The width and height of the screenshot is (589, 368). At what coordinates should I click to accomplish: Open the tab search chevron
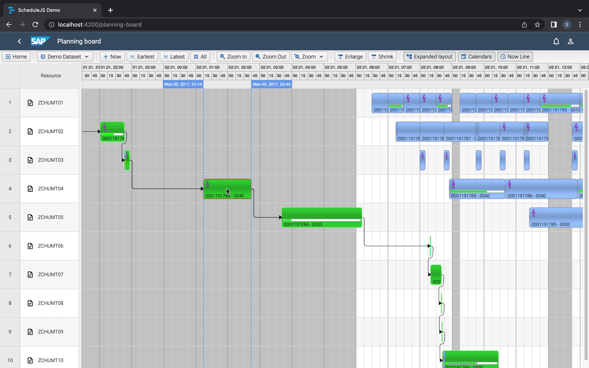580,10
